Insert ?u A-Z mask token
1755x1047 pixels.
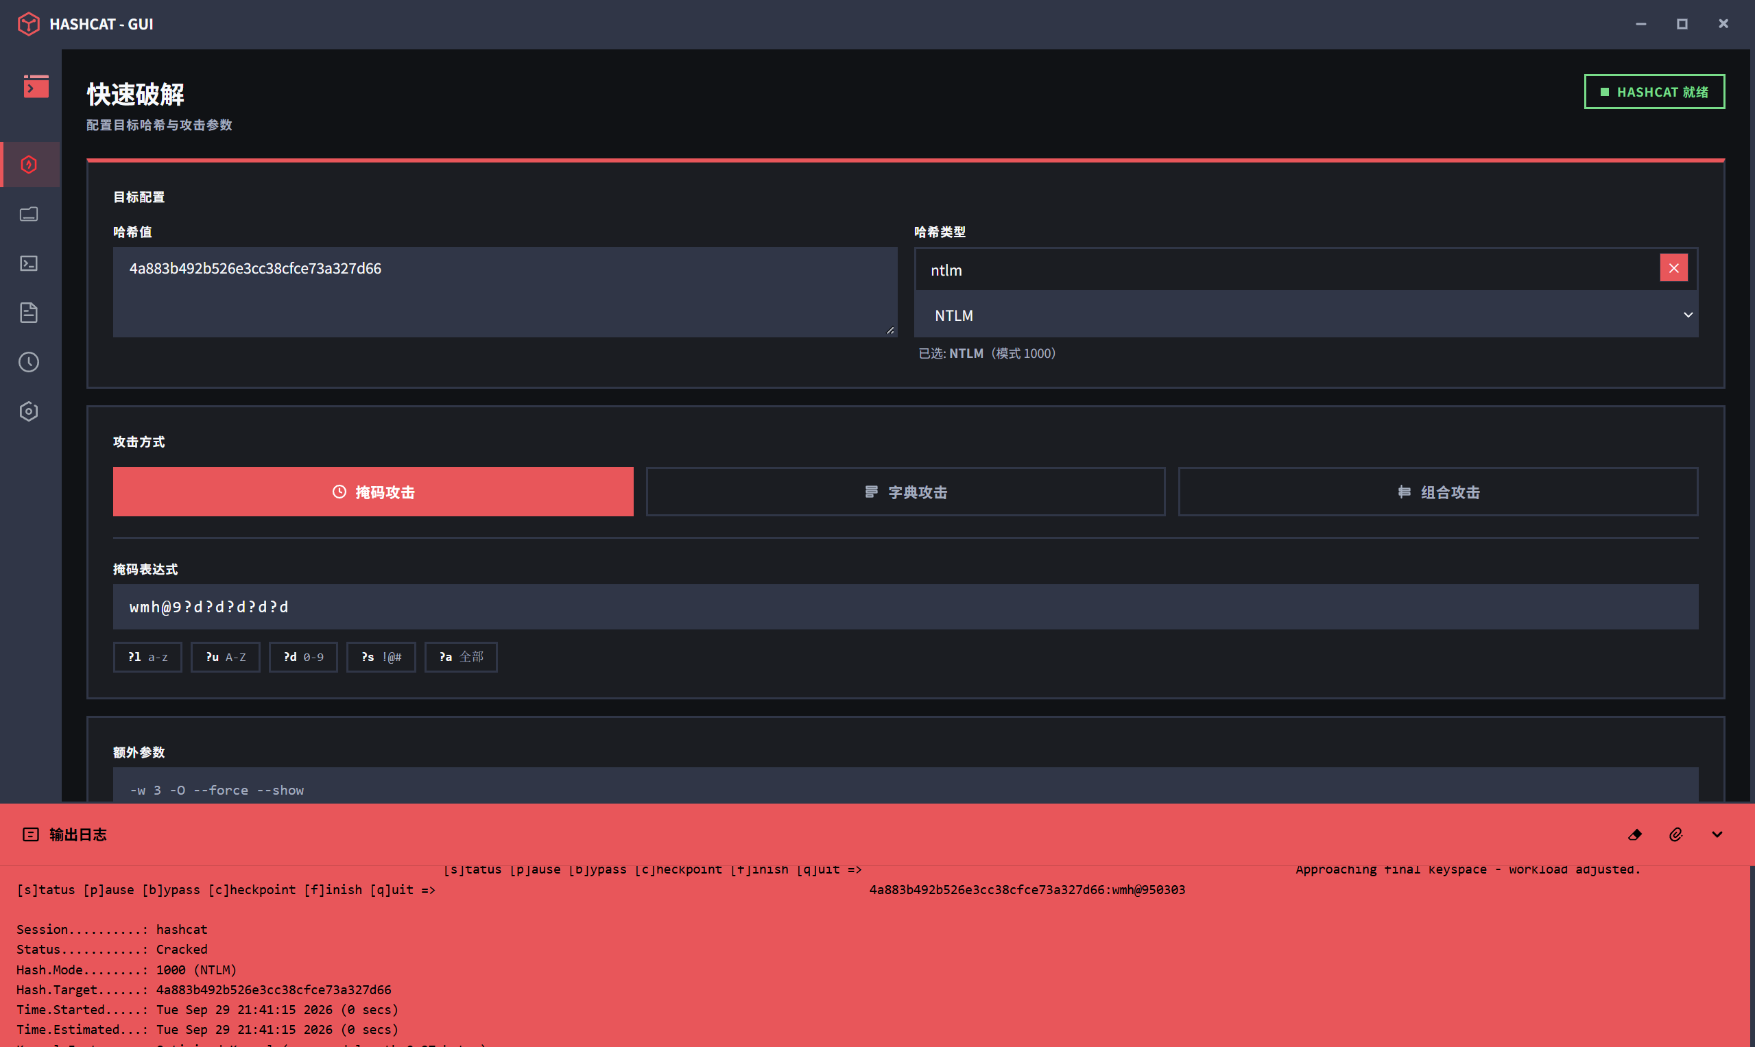[225, 657]
